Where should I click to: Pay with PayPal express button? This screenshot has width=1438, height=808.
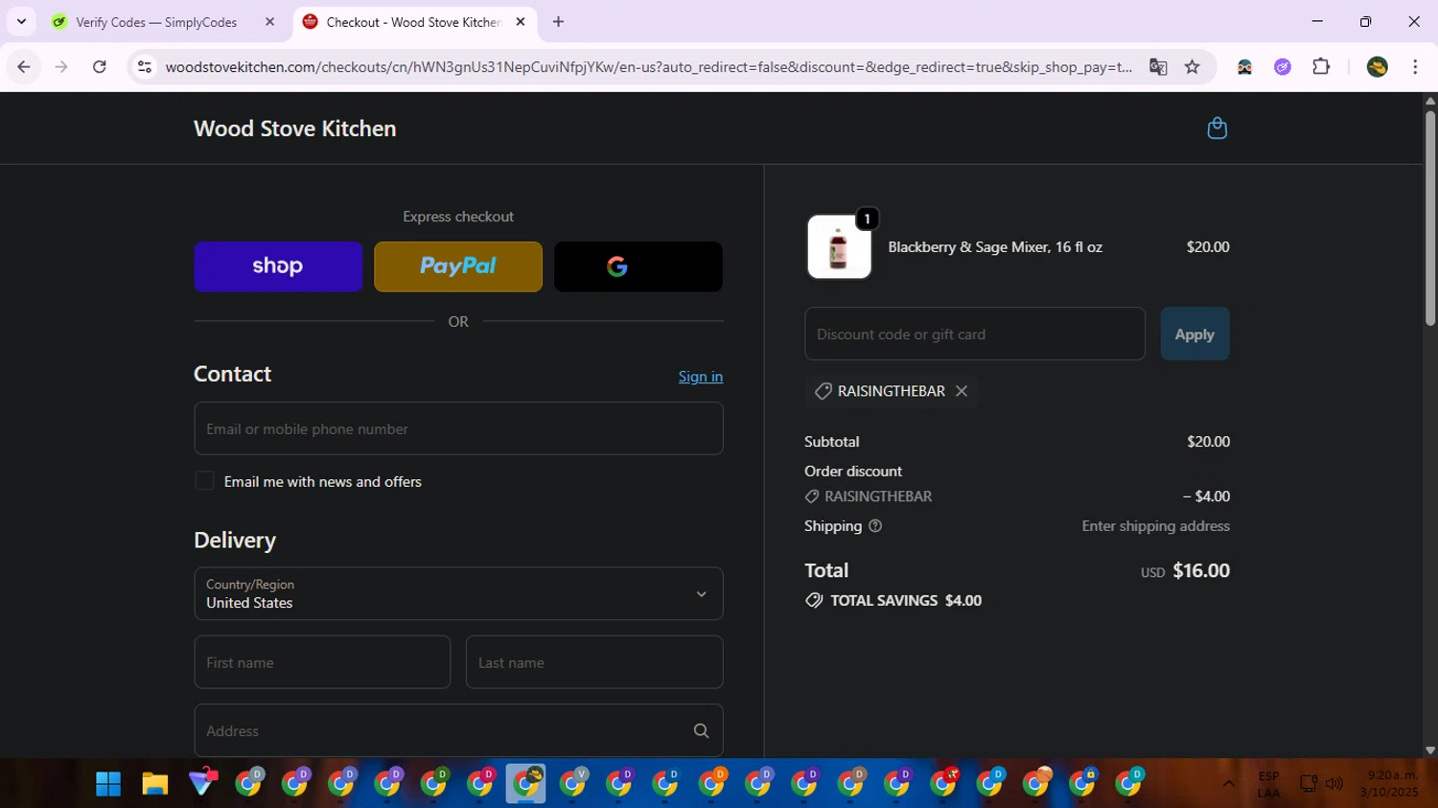tap(458, 266)
